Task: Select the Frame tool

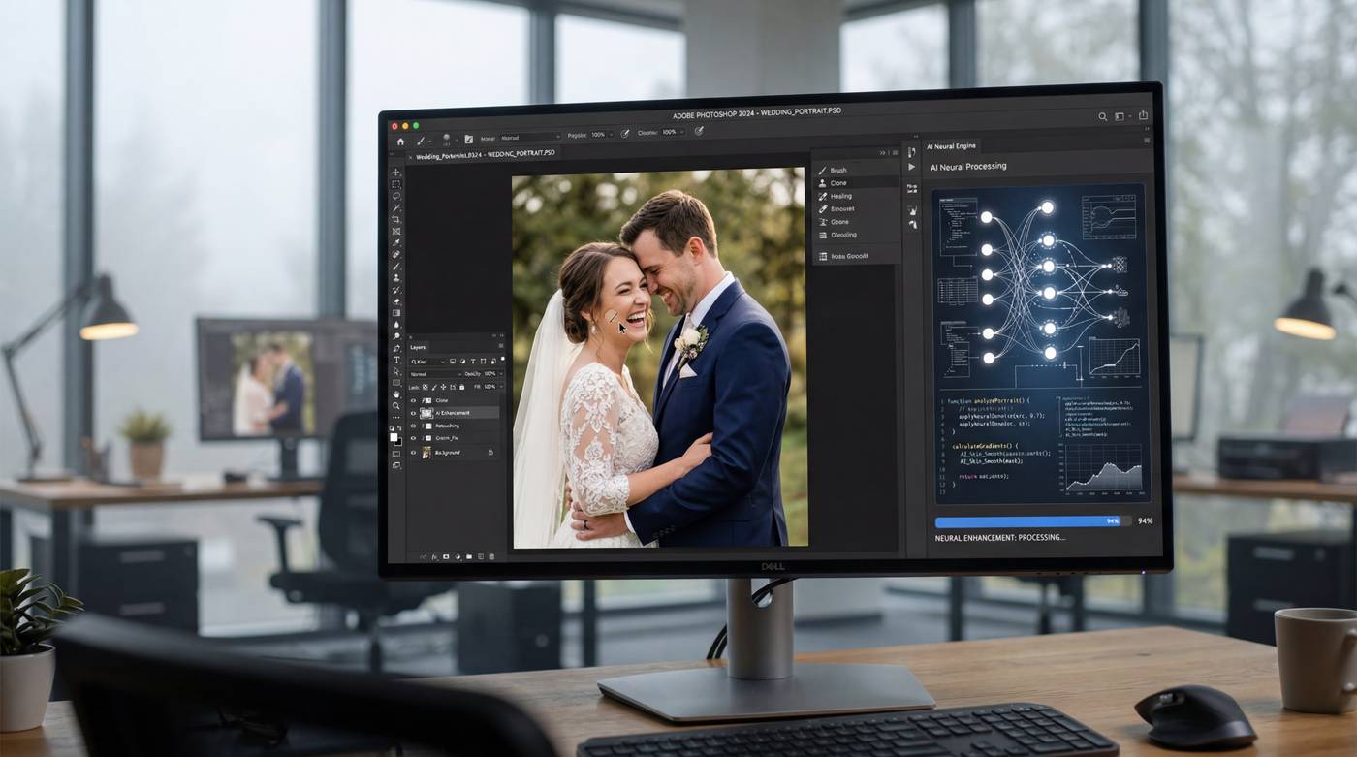Action: pyautogui.click(x=395, y=231)
